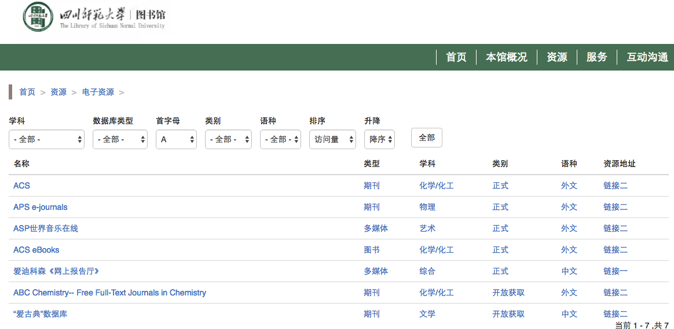
Task: Click the 资源地址 column header
Action: pos(620,164)
